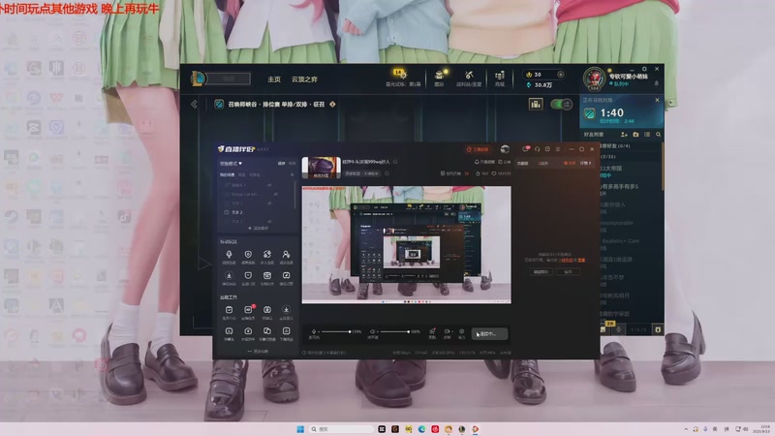
Task: Open the headset support icon in 直播伴侣
Action: click(538, 149)
